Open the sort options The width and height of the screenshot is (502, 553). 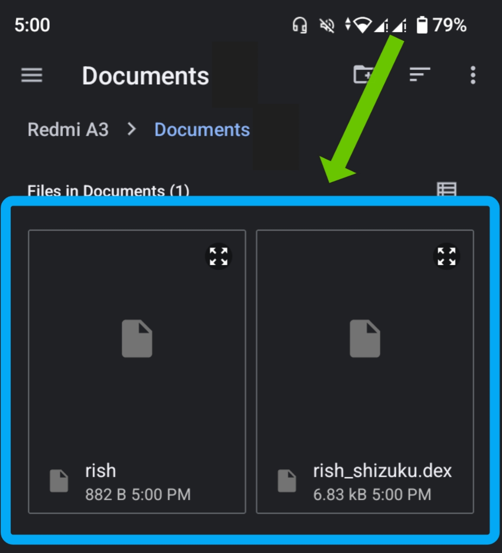click(x=418, y=74)
